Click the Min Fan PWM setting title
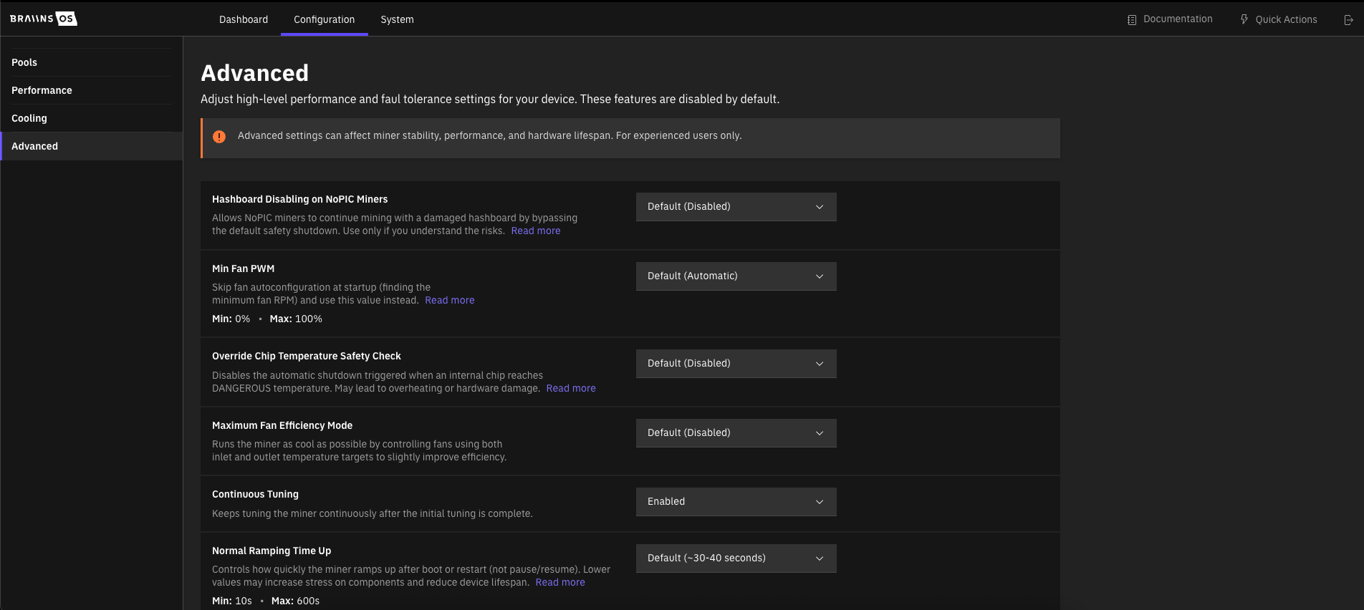 (243, 268)
